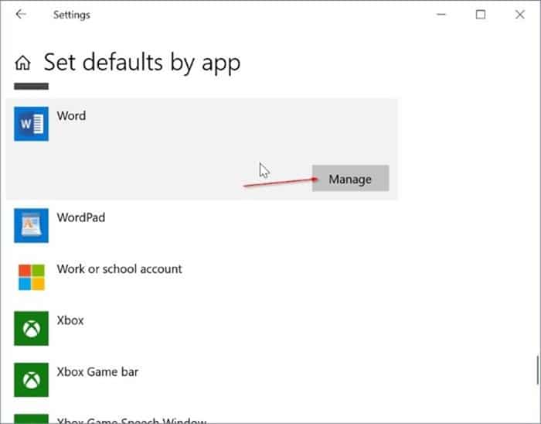Click the Word app icon
Screen dimensions: 541x424
coord(31,124)
